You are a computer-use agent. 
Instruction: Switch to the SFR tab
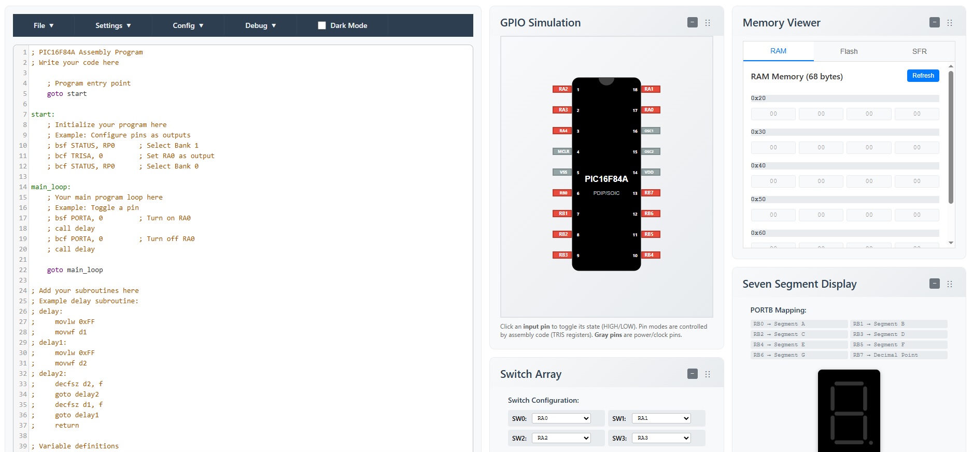[919, 51]
